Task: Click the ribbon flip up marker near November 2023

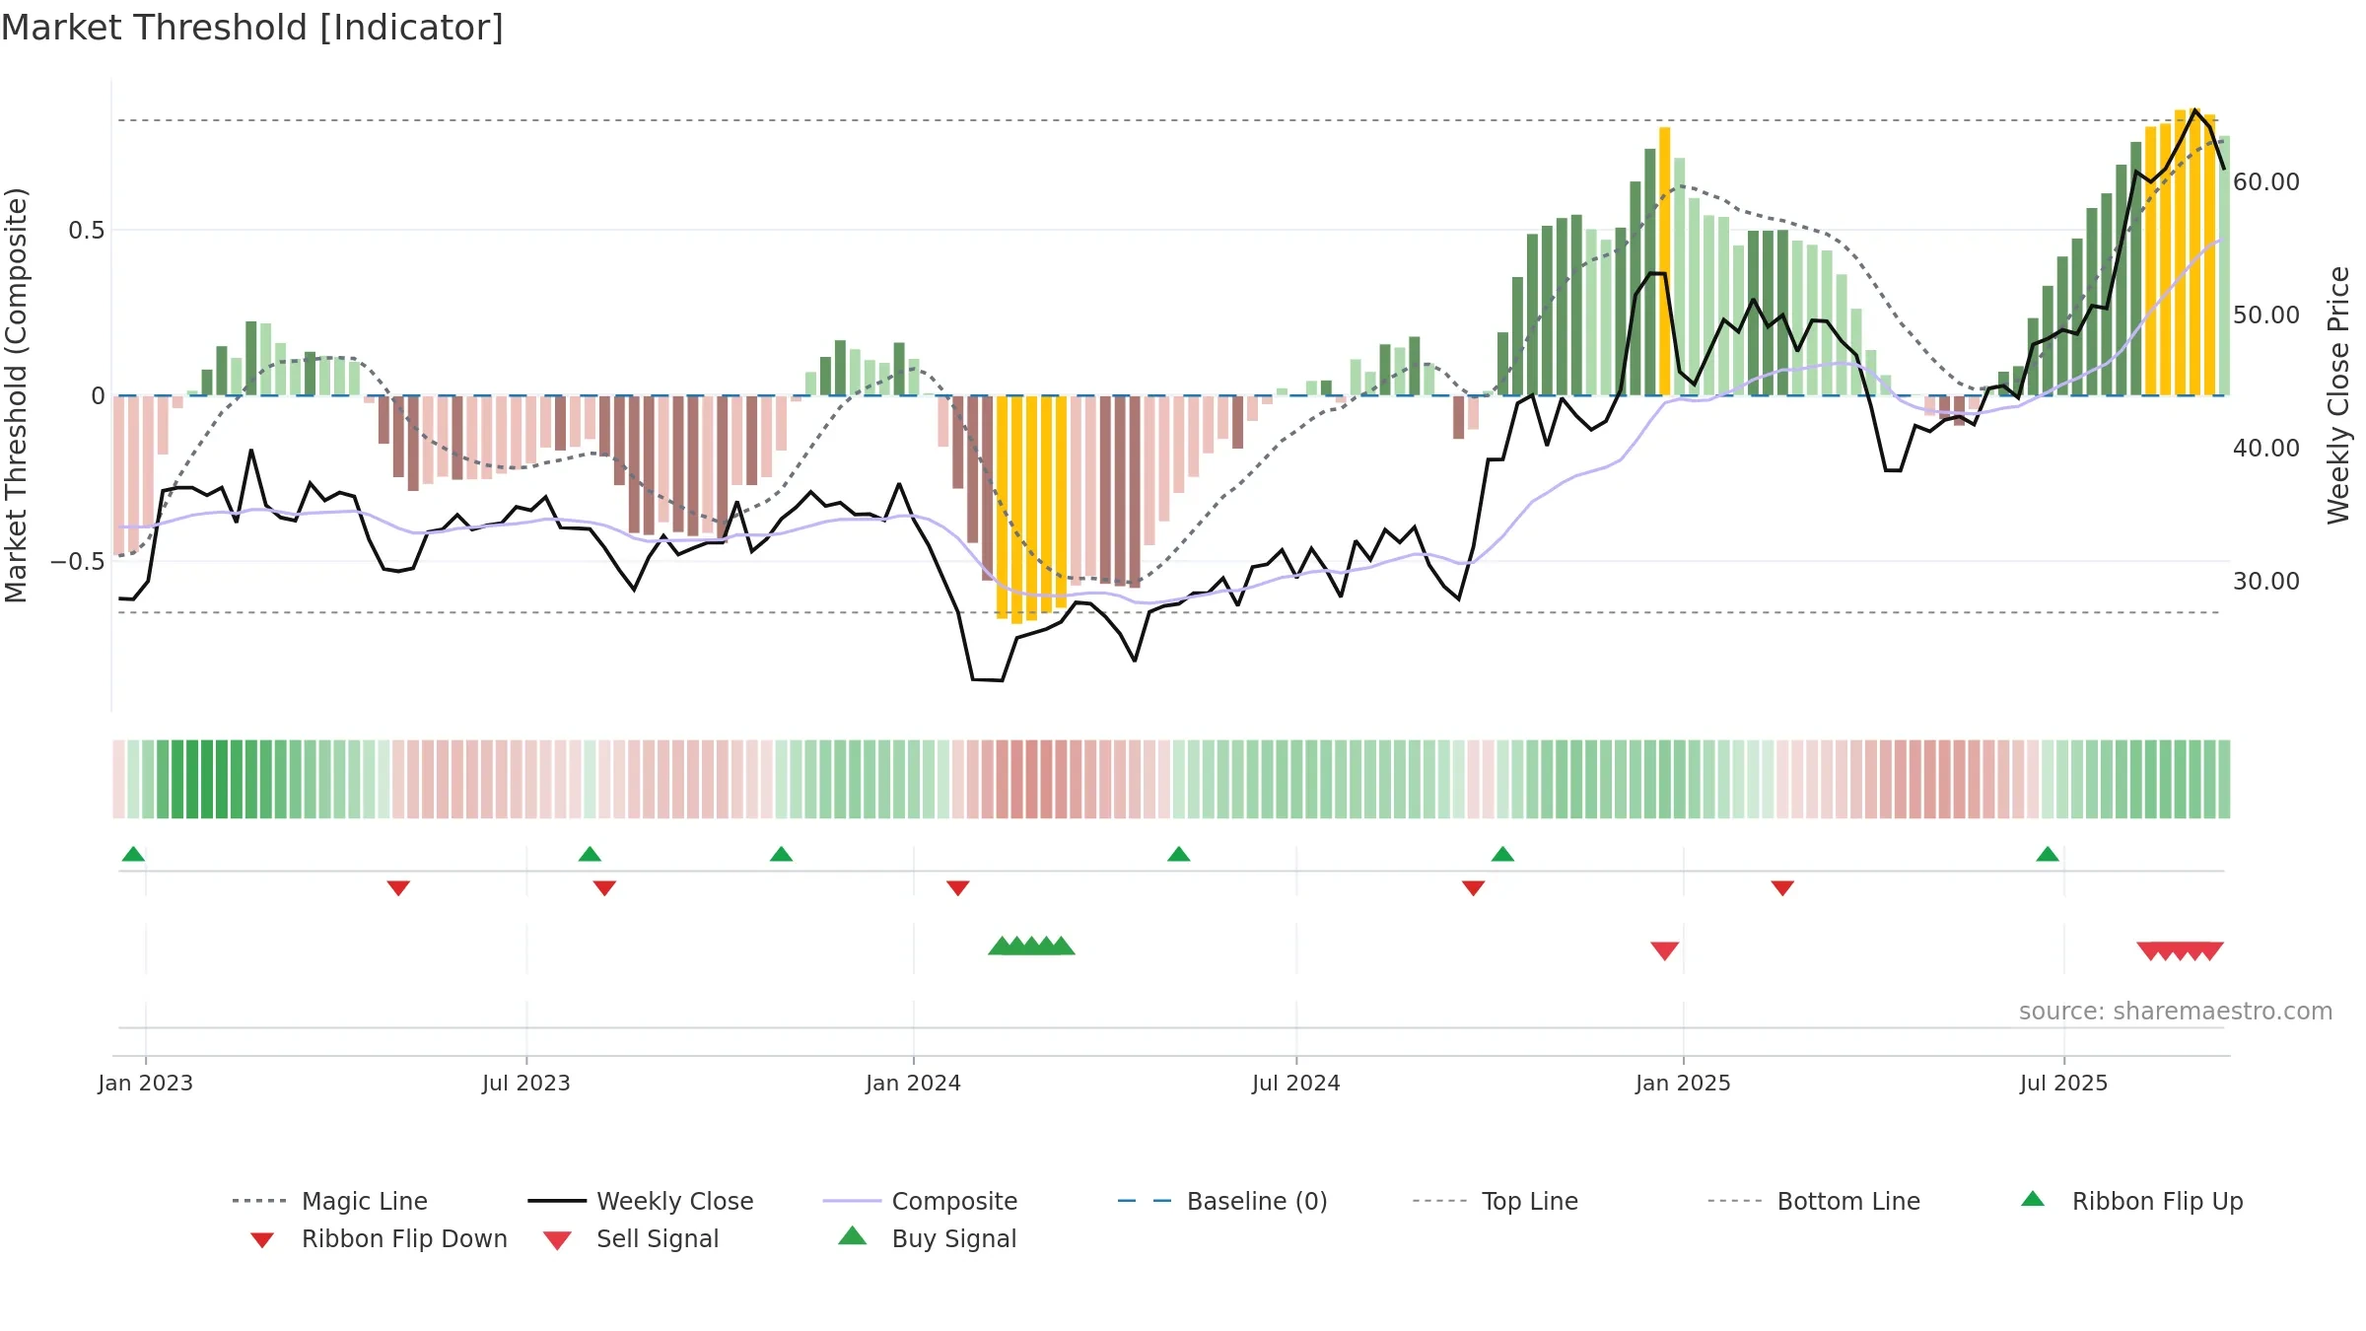Action: coord(781,854)
